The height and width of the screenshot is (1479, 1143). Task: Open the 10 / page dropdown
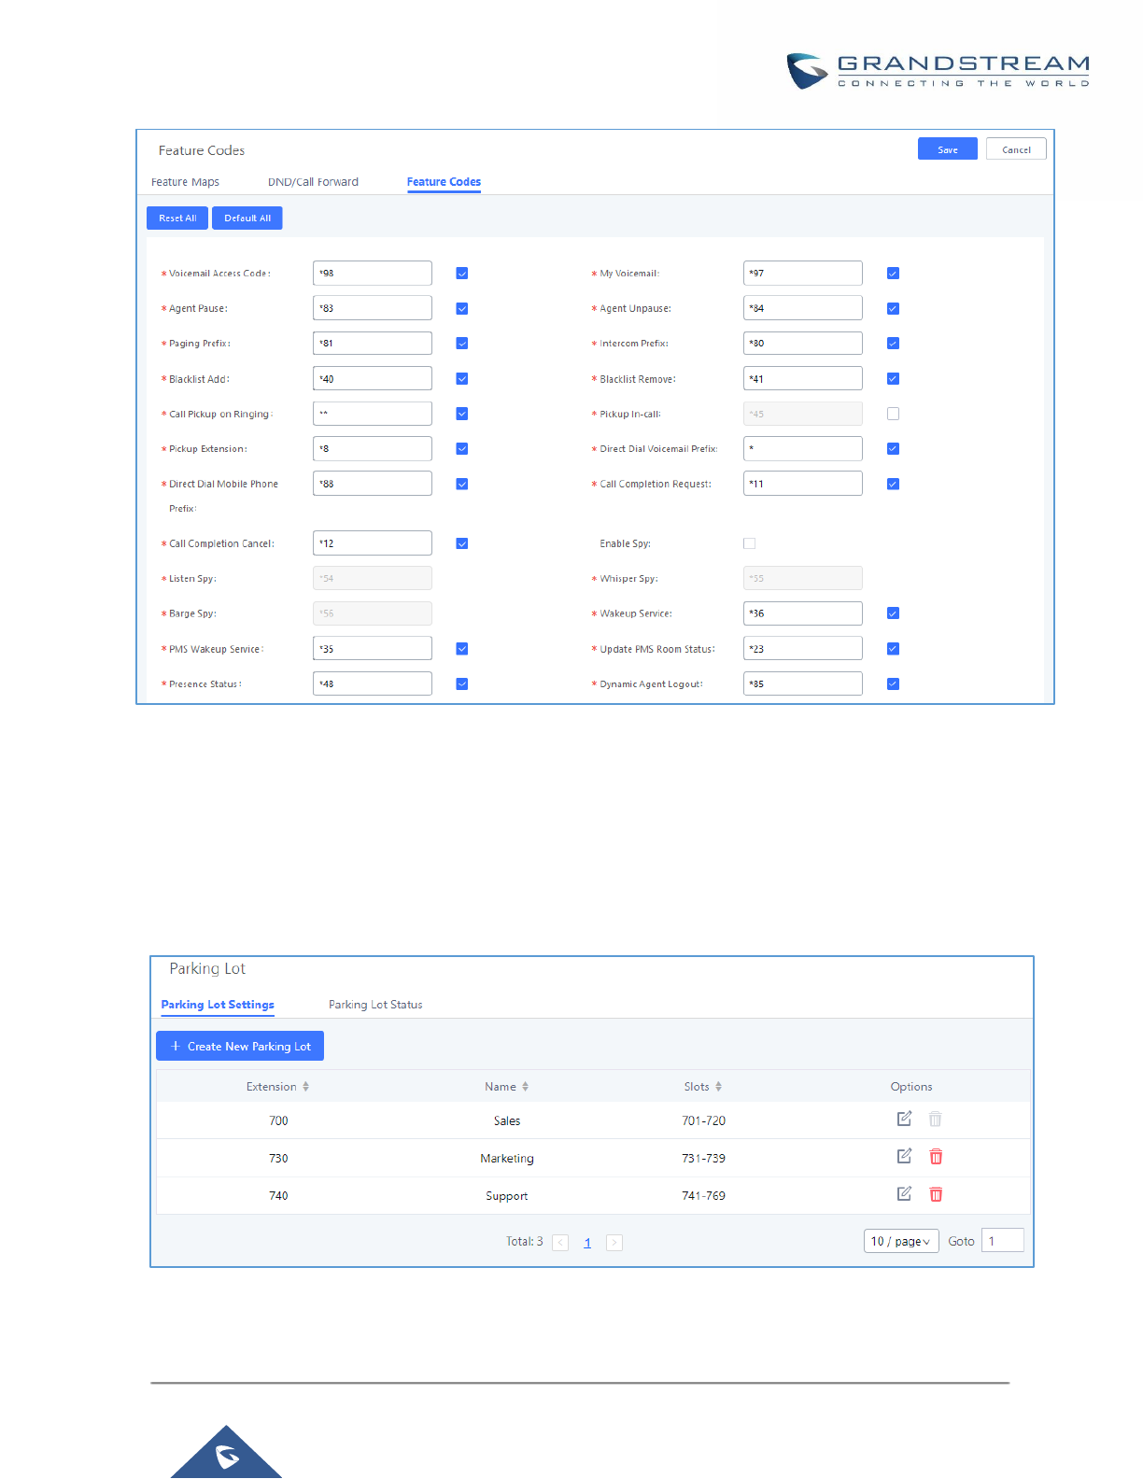point(901,1241)
